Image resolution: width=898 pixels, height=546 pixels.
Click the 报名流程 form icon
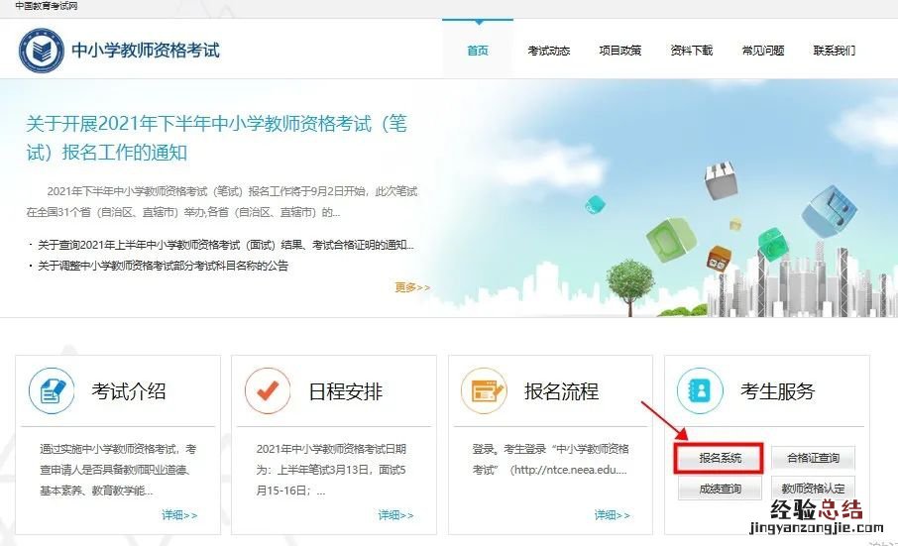484,390
